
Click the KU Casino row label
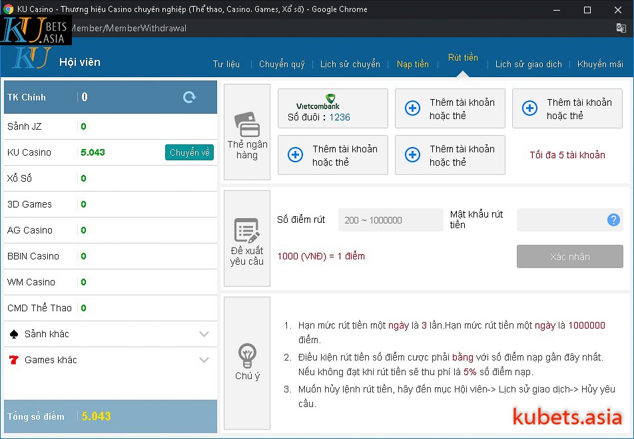coord(29,152)
